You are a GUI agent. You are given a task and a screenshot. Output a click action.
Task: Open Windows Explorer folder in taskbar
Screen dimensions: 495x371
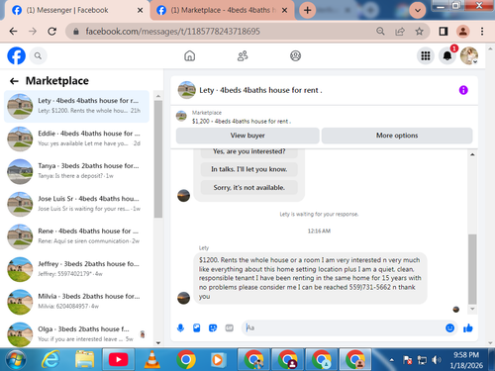point(84,359)
